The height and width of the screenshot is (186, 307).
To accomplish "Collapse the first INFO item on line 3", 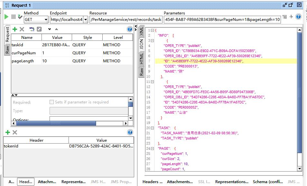I will 152,41.
